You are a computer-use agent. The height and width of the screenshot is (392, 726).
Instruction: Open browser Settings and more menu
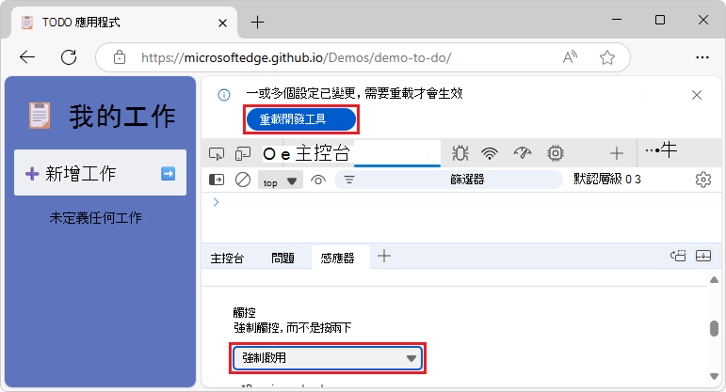(702, 57)
